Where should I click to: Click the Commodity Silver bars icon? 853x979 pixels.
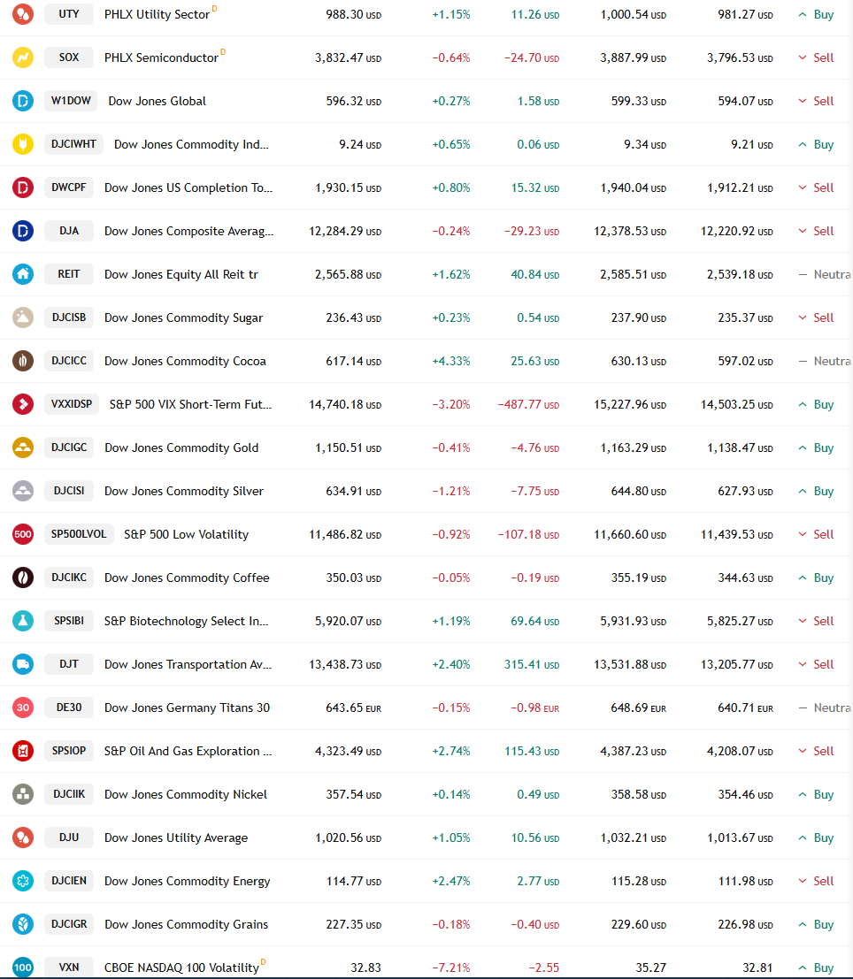pos(23,491)
